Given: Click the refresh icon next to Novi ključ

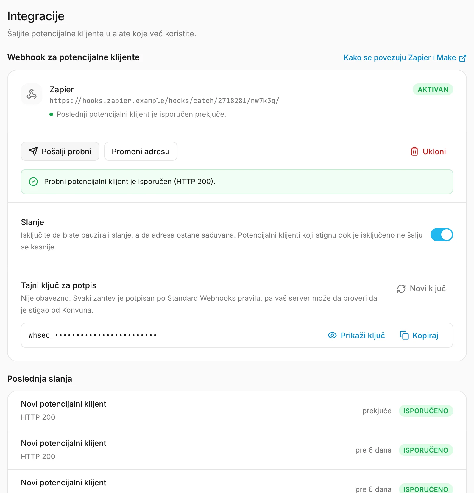Looking at the screenshot, I should click(401, 288).
